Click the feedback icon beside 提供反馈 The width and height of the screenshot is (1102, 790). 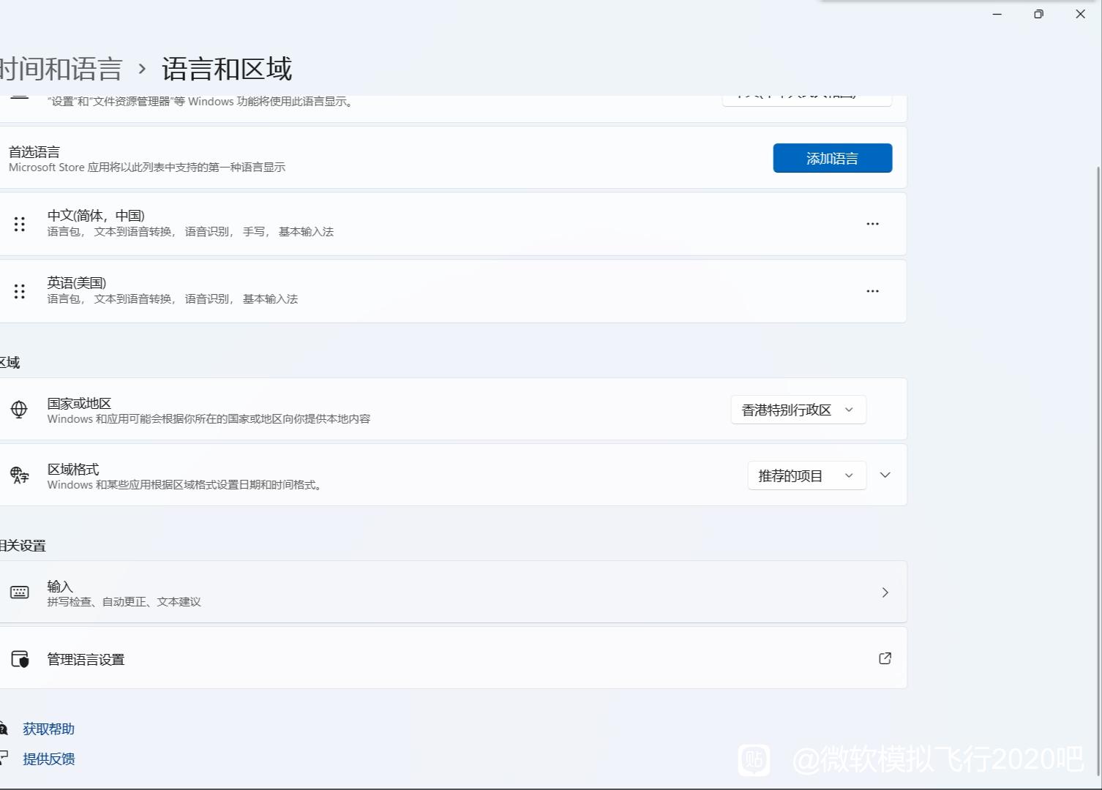click(4, 758)
